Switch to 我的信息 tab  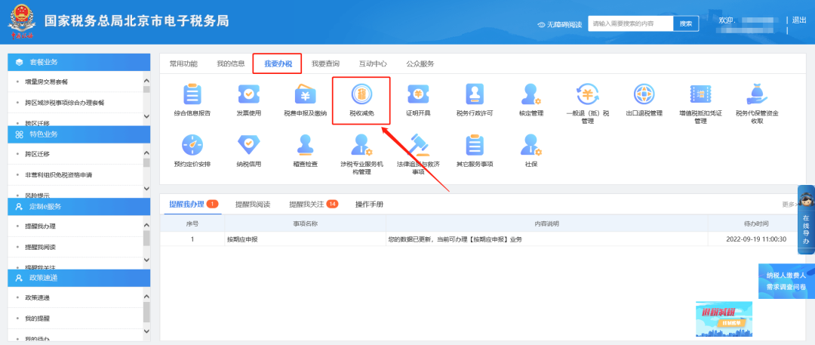point(231,64)
